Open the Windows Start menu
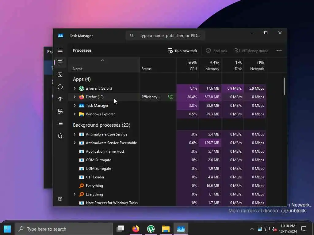314x235 pixels. point(7,229)
